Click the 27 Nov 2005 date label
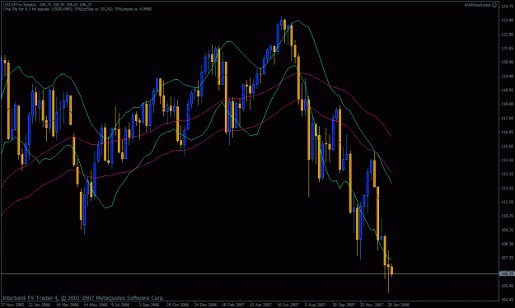 pyautogui.click(x=12, y=305)
